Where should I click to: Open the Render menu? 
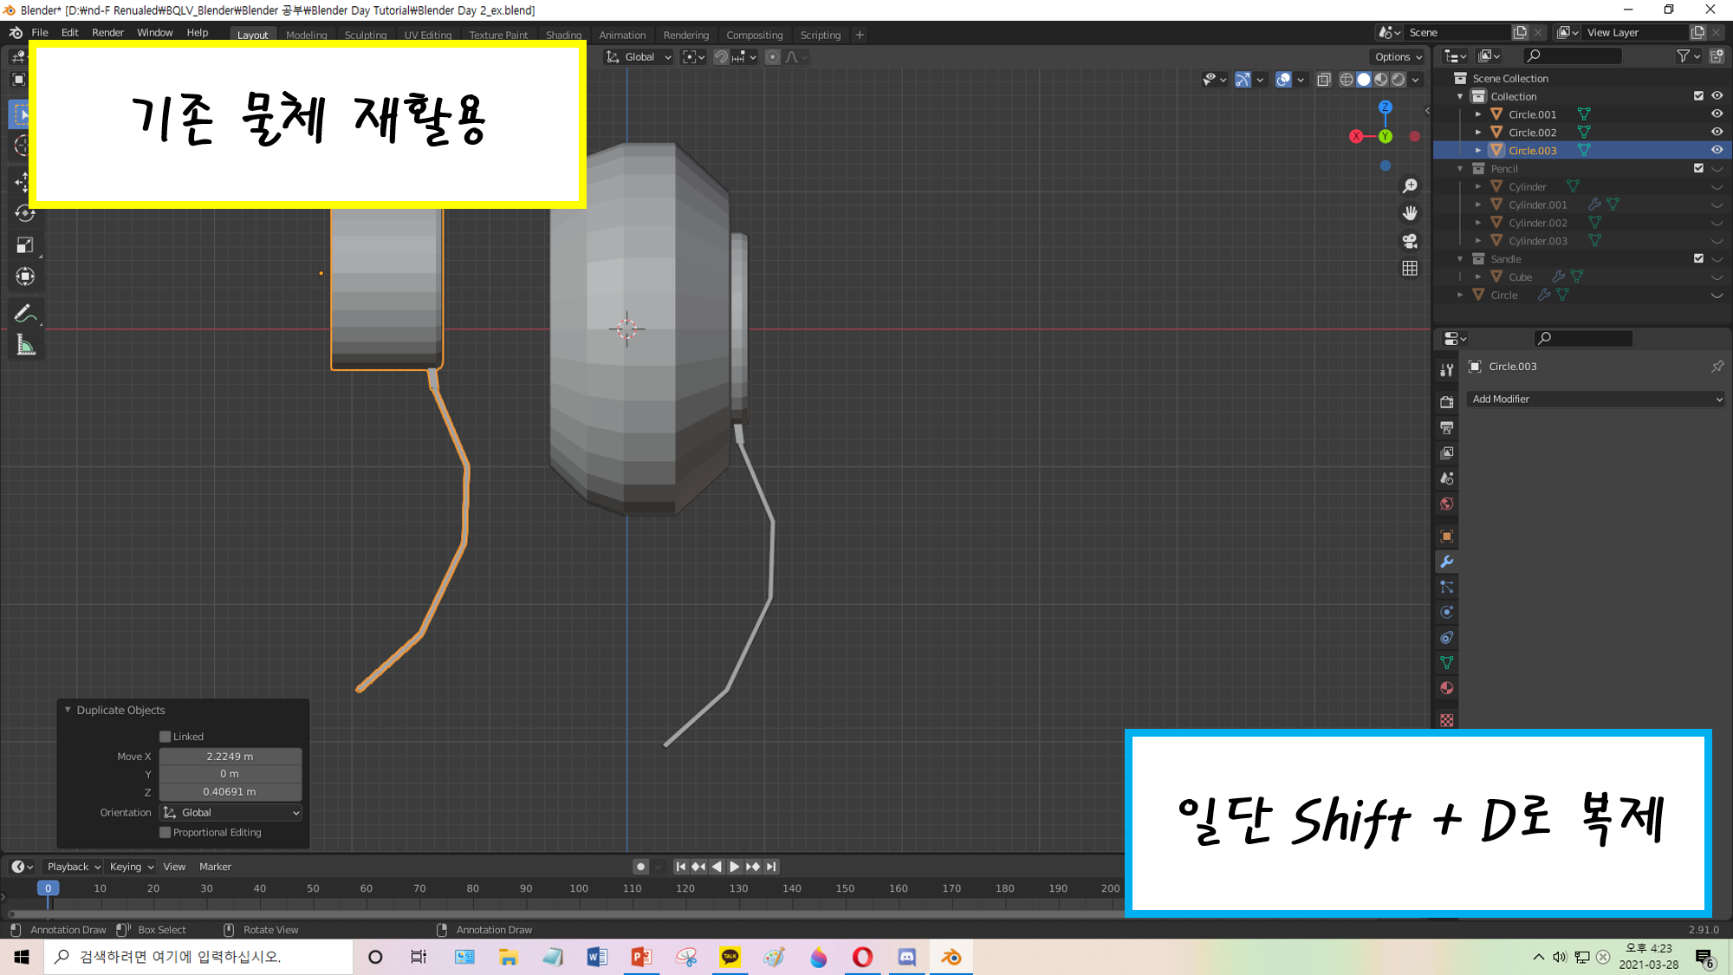tap(107, 33)
